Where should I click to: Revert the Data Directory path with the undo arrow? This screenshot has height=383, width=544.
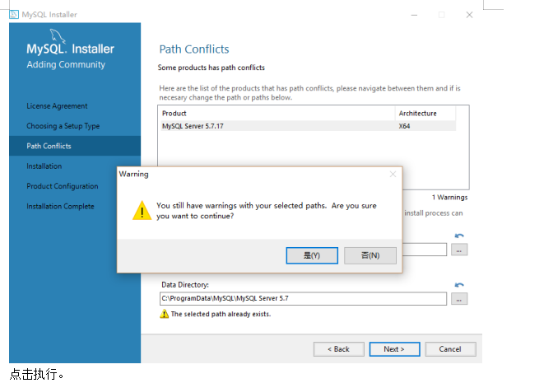[459, 285]
